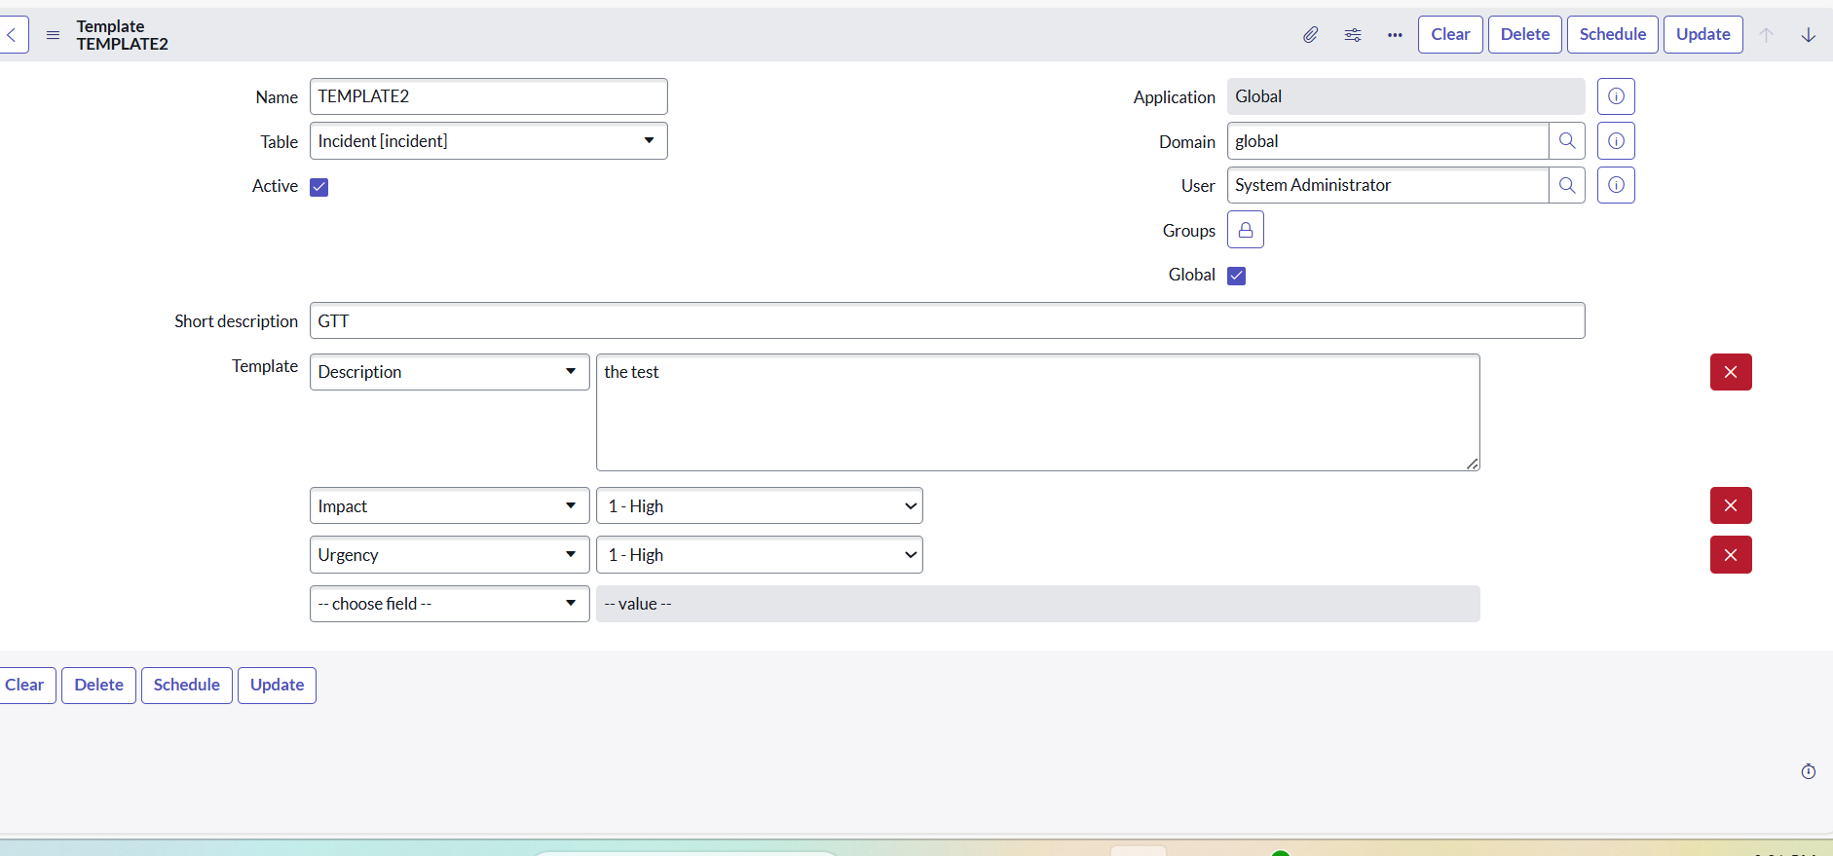Open the Impact value dropdown

(760, 505)
